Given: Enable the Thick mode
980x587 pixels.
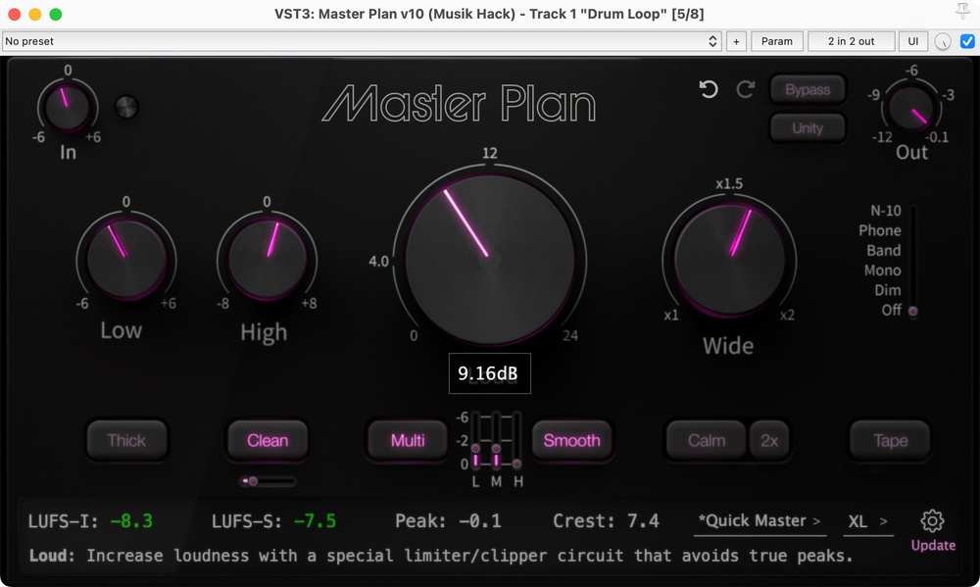Looking at the screenshot, I should pyautogui.click(x=126, y=440).
